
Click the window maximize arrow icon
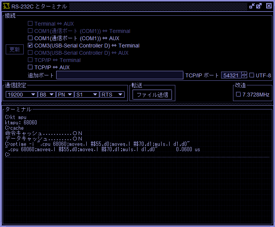click(x=259, y=6)
